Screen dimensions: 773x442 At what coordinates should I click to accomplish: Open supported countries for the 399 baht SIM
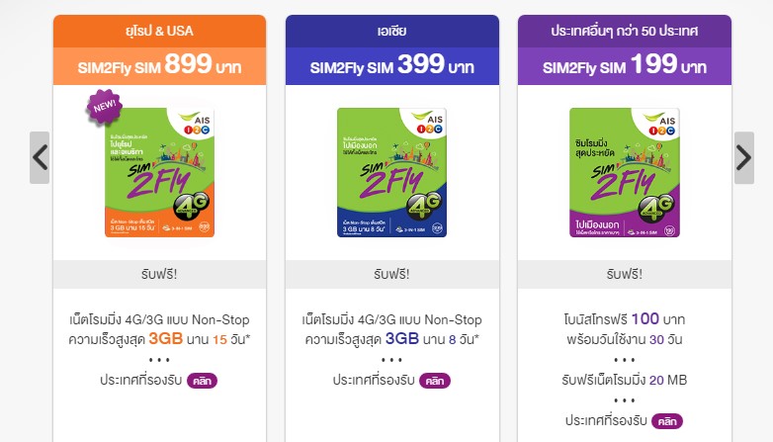click(x=435, y=381)
